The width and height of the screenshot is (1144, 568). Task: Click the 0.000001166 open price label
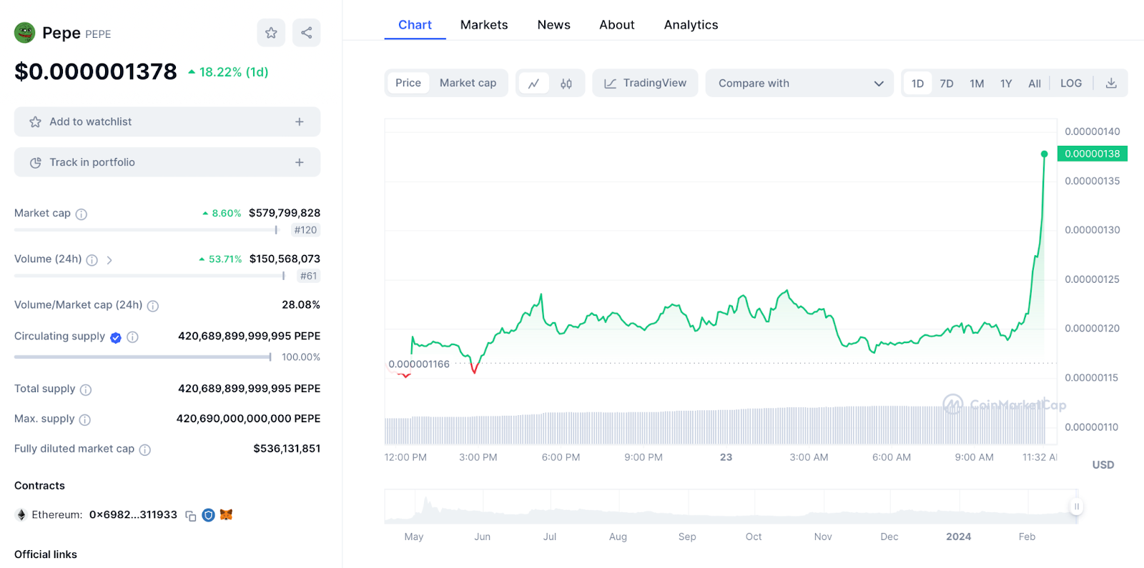pos(419,364)
